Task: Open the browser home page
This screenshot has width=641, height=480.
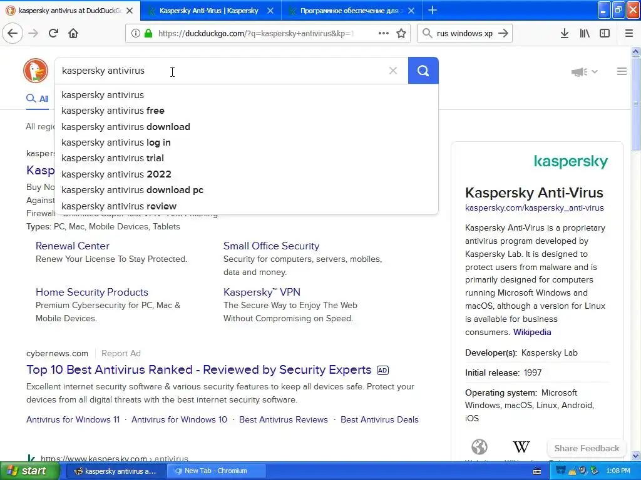Action: pyautogui.click(x=73, y=33)
